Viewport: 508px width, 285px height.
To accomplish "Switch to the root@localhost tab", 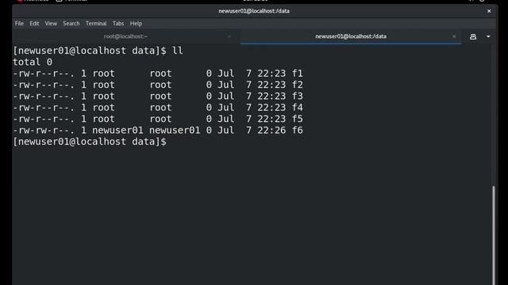I will (125, 36).
